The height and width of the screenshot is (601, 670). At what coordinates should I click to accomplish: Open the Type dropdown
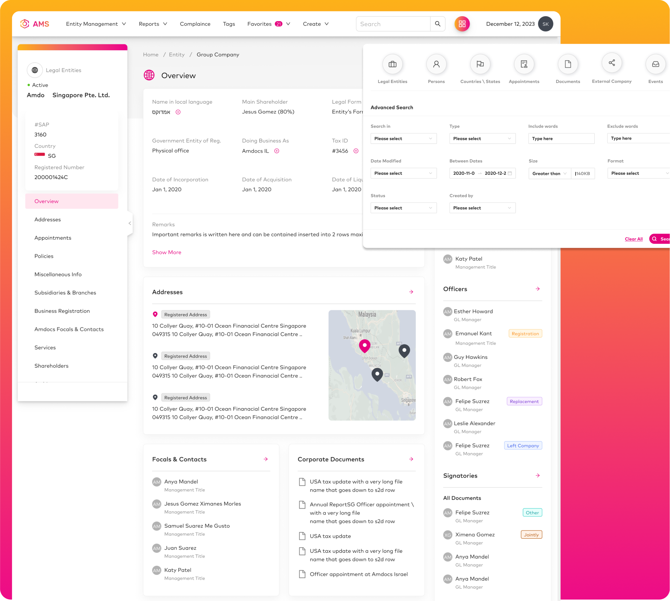[482, 138]
